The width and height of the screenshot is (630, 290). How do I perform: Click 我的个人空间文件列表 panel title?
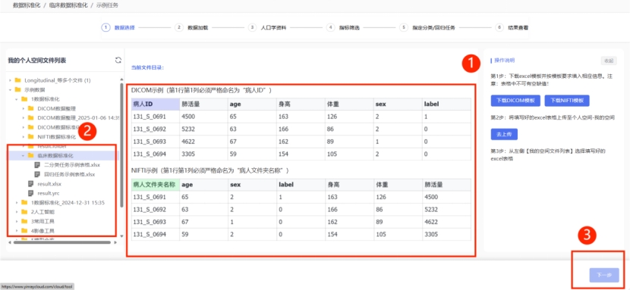[37, 61]
